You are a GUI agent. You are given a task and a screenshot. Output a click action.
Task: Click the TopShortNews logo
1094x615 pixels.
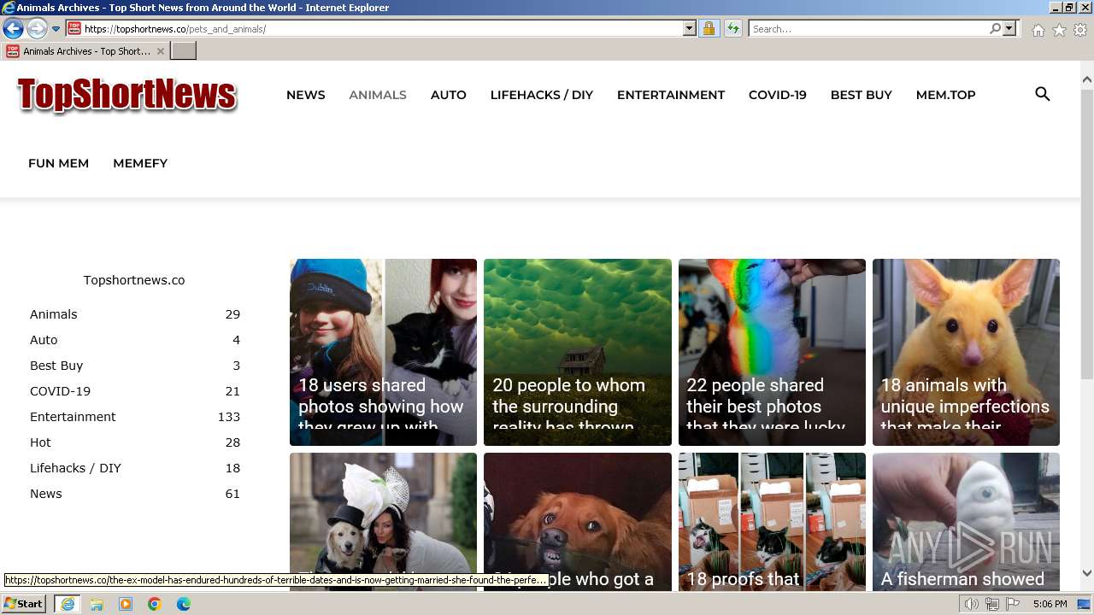(x=126, y=95)
